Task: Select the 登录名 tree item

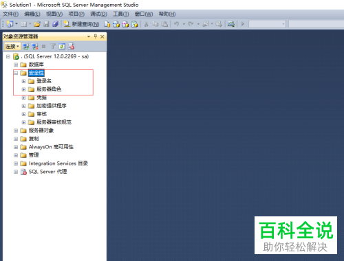Action: click(x=44, y=81)
